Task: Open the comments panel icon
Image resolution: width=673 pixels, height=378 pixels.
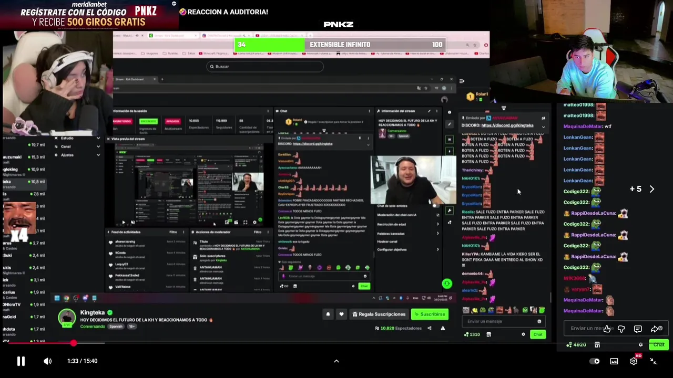Action: pyautogui.click(x=638, y=329)
